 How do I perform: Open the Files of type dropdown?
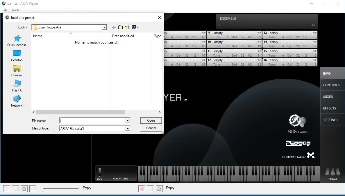(x=127, y=128)
